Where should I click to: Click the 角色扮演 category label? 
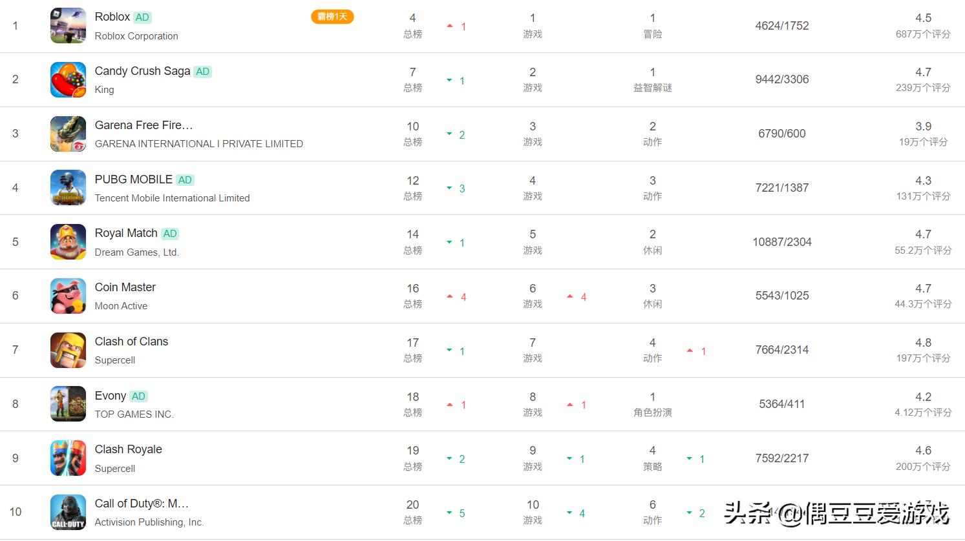pos(653,413)
